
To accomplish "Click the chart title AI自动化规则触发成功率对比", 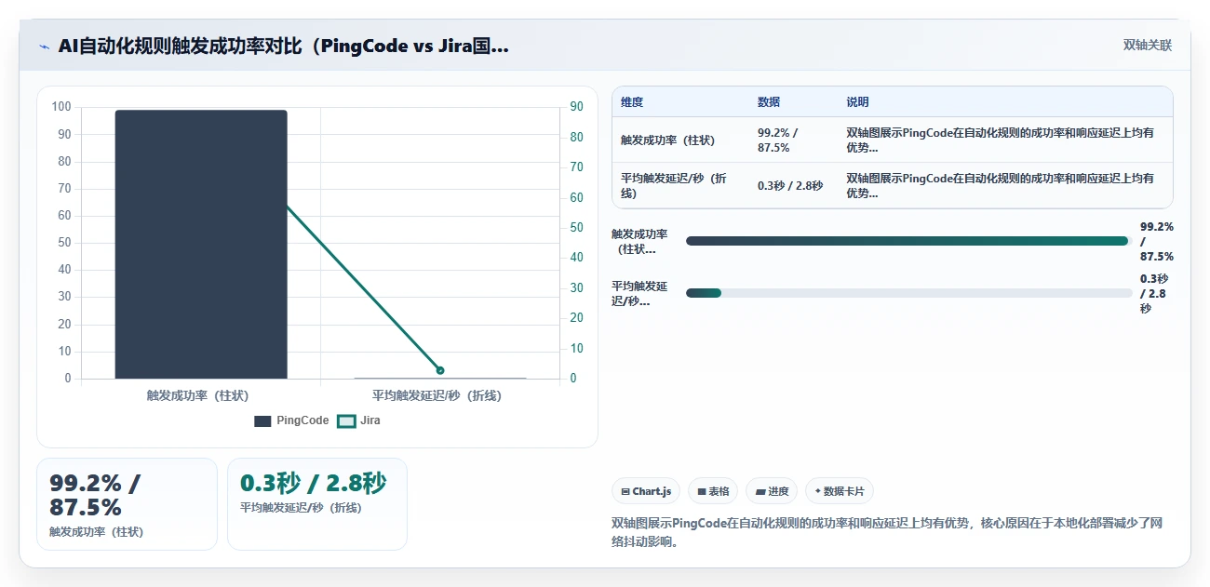I will tap(284, 47).
